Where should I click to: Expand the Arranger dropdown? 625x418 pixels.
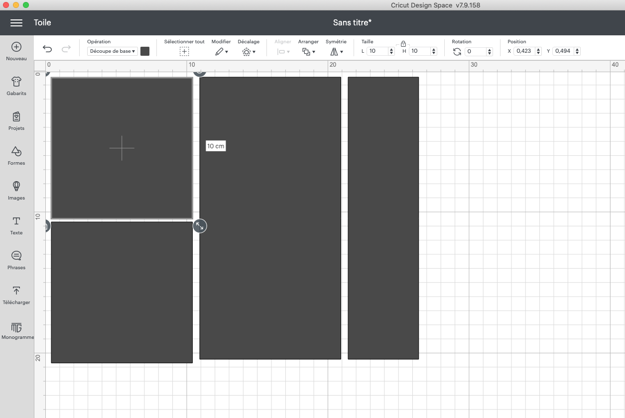309,51
